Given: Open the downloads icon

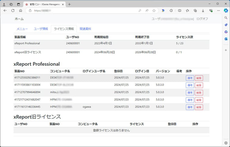Looking at the screenshot, I should click(x=203, y=11).
